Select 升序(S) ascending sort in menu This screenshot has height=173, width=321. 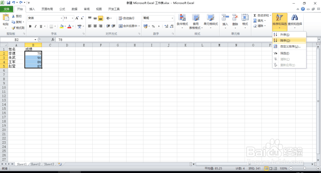289,35
